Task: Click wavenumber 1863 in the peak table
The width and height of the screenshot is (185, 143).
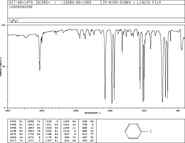Action: point(31,131)
